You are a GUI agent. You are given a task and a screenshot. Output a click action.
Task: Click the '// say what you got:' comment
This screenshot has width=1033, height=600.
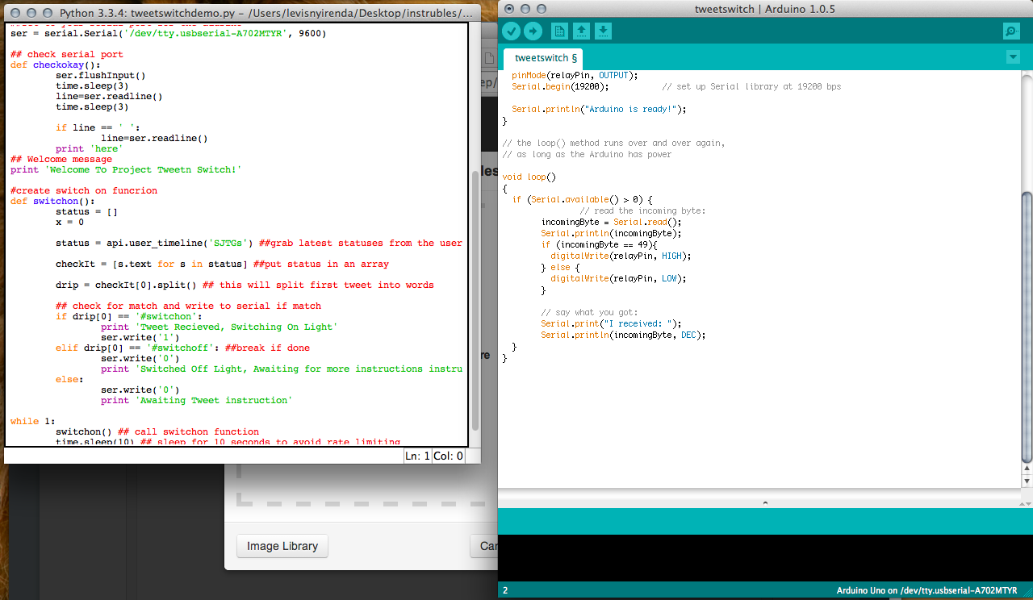pos(589,312)
